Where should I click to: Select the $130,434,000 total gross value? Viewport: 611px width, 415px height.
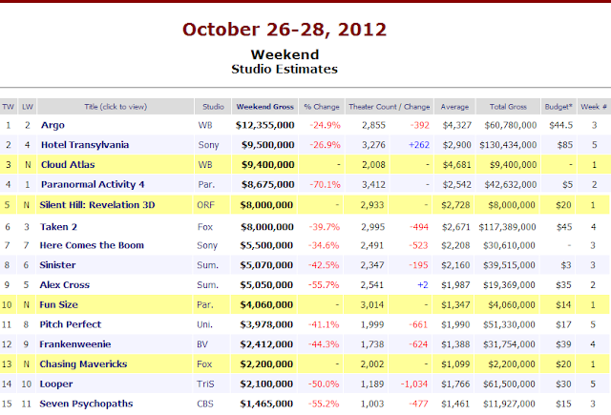[508, 145]
